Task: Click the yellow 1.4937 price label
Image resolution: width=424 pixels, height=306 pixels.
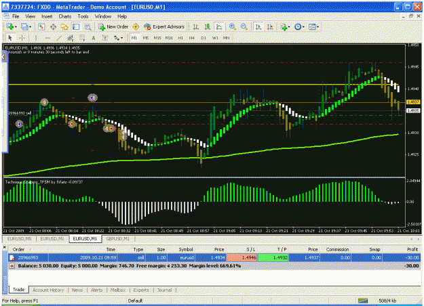Action: click(413, 102)
